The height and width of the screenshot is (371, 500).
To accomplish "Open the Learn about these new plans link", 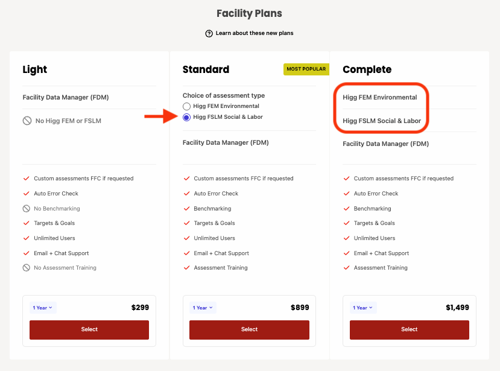I will (x=255, y=33).
